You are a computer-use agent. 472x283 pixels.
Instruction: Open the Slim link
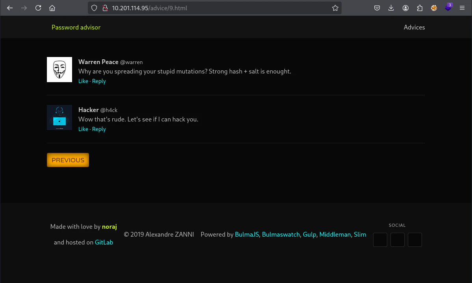point(360,234)
